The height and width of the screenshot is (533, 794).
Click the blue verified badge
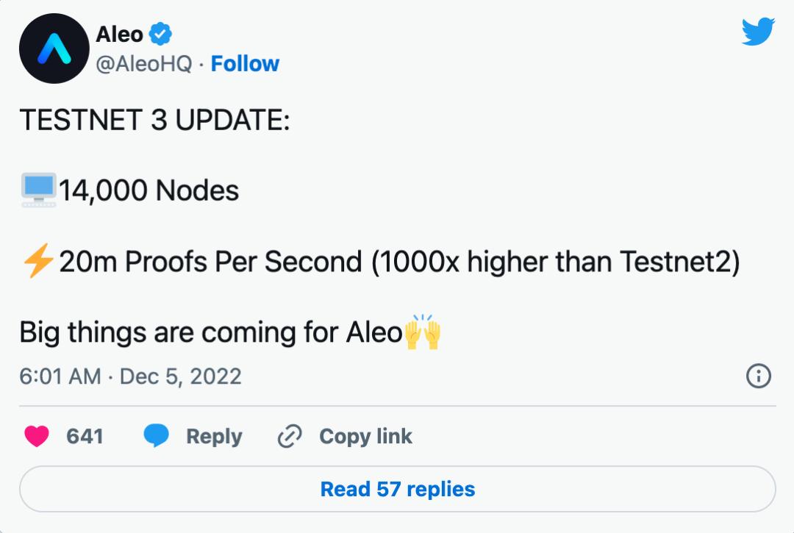[161, 34]
